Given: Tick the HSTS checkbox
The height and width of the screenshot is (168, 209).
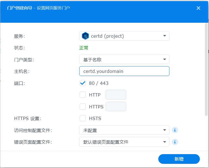Looking at the screenshot, I should point(83,118).
